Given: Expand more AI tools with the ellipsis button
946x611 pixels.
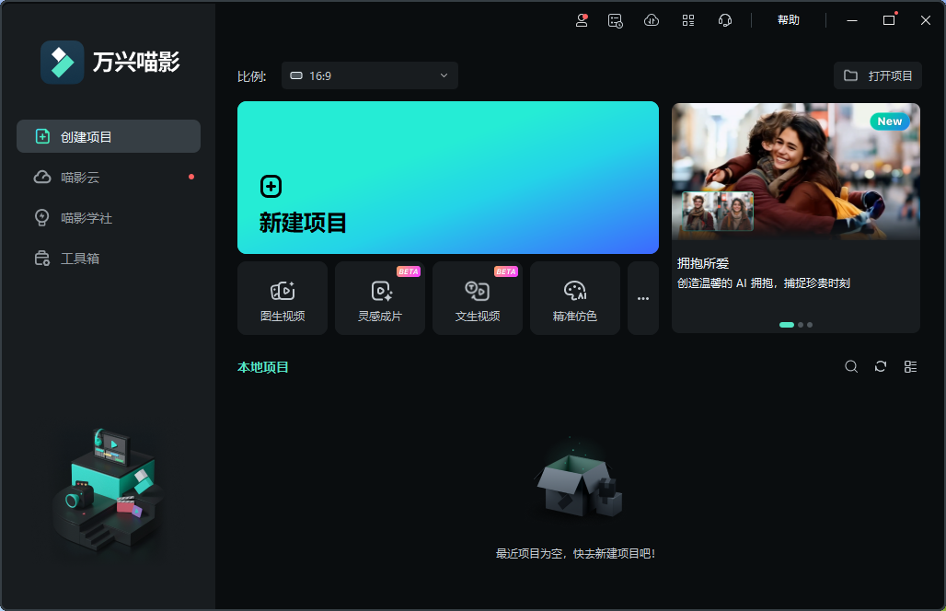Looking at the screenshot, I should tap(642, 297).
